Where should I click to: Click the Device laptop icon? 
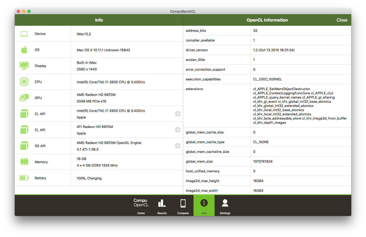pyautogui.click(x=24, y=34)
